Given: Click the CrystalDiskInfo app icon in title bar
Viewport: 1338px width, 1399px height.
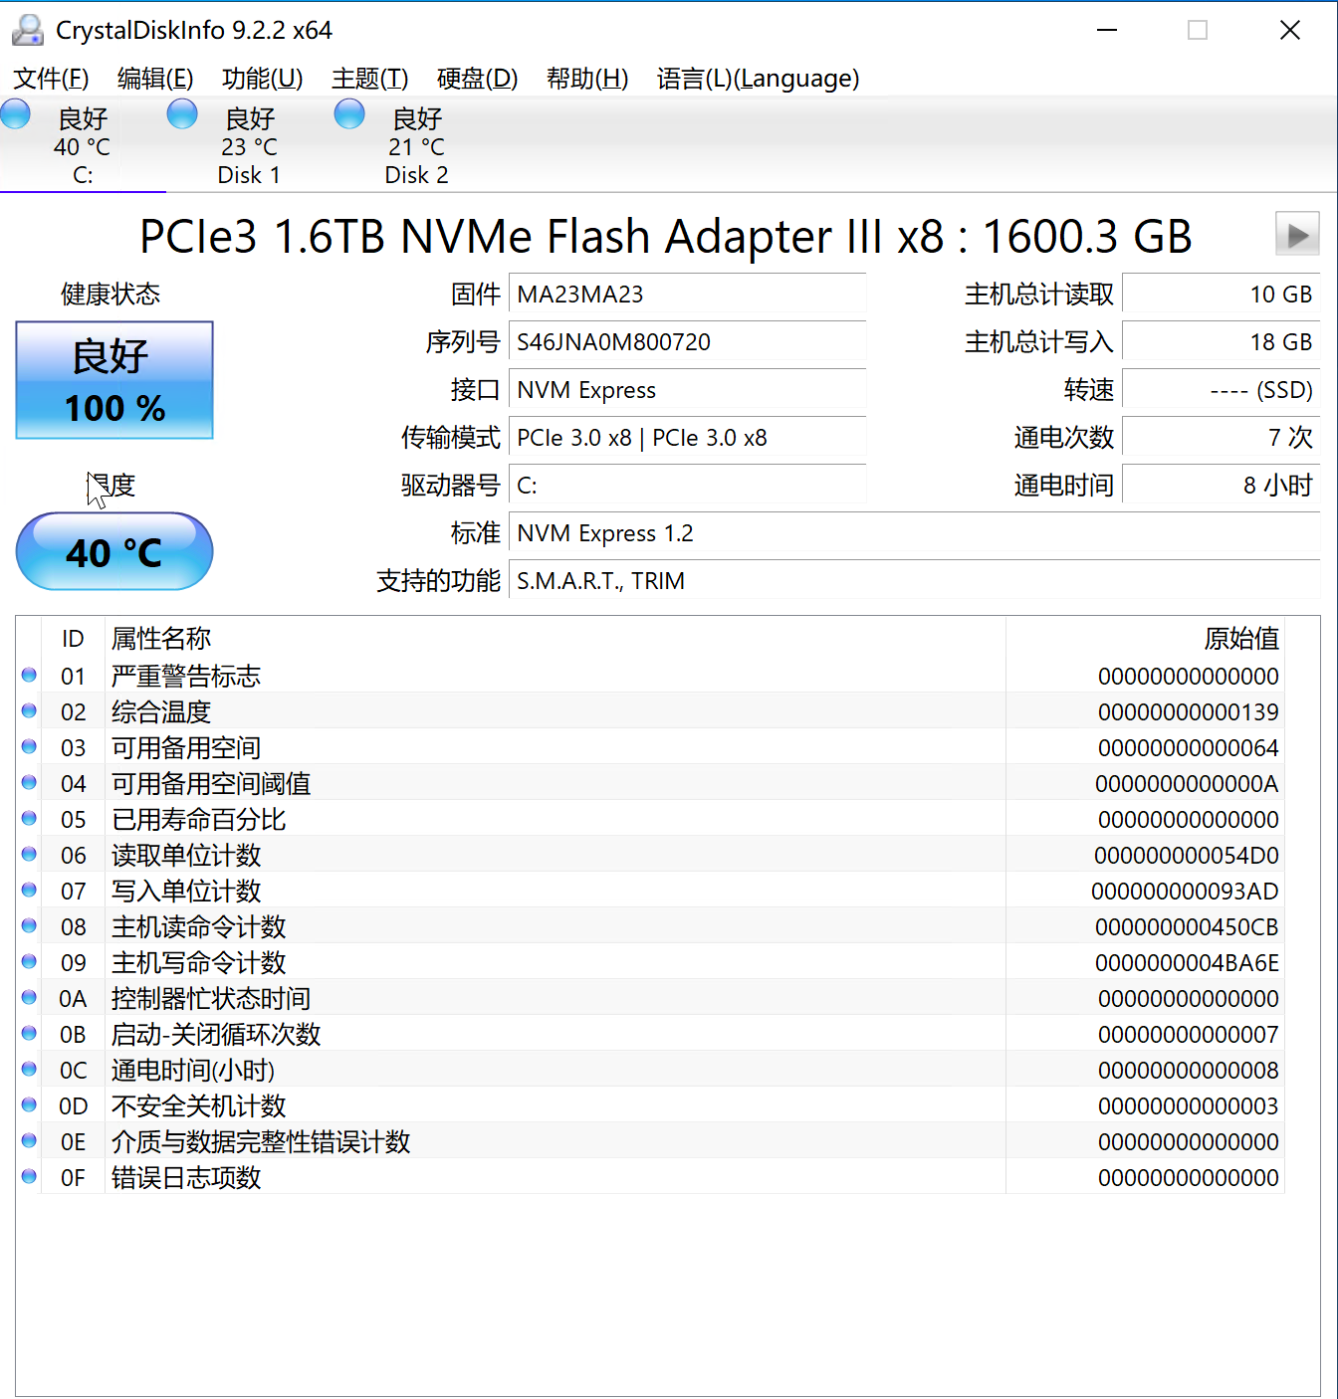Looking at the screenshot, I should 28,31.
